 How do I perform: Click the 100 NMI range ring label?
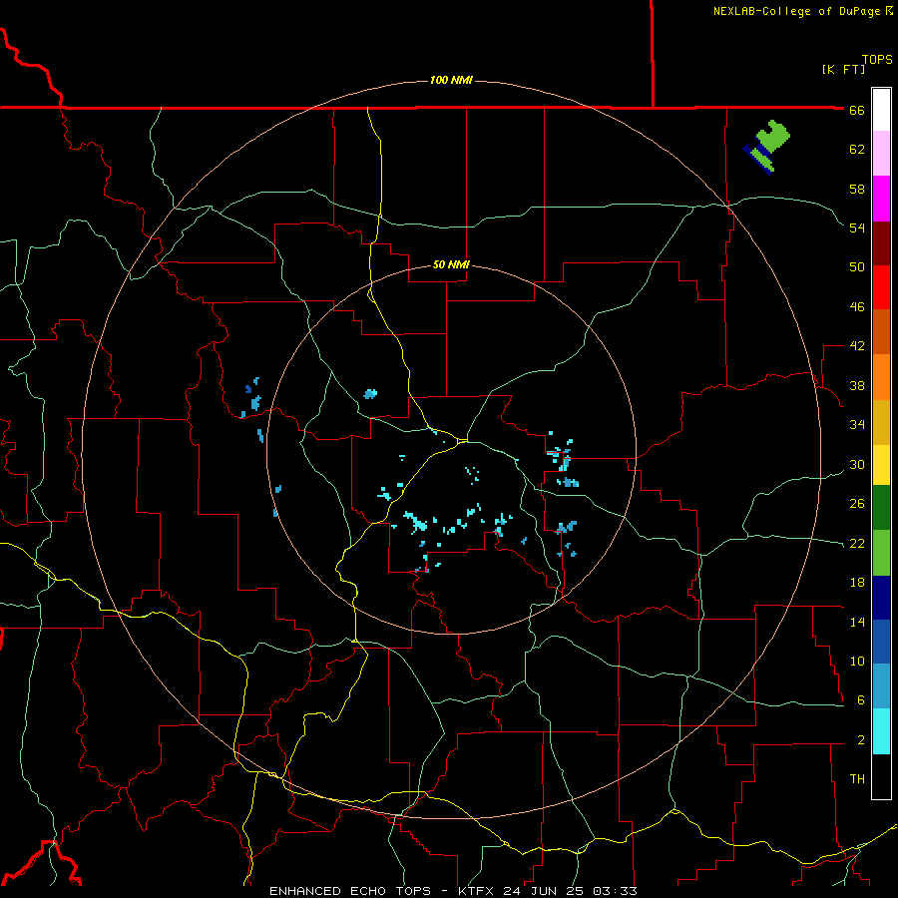pos(451,80)
